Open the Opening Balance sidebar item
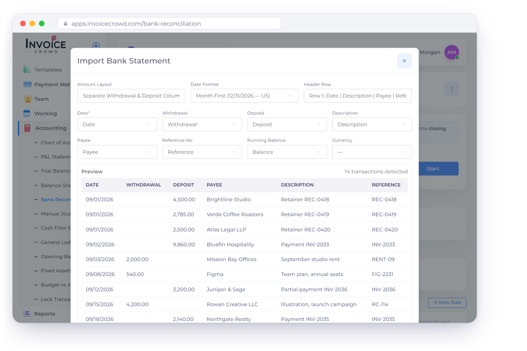The width and height of the screenshot is (527, 351). tap(56, 256)
